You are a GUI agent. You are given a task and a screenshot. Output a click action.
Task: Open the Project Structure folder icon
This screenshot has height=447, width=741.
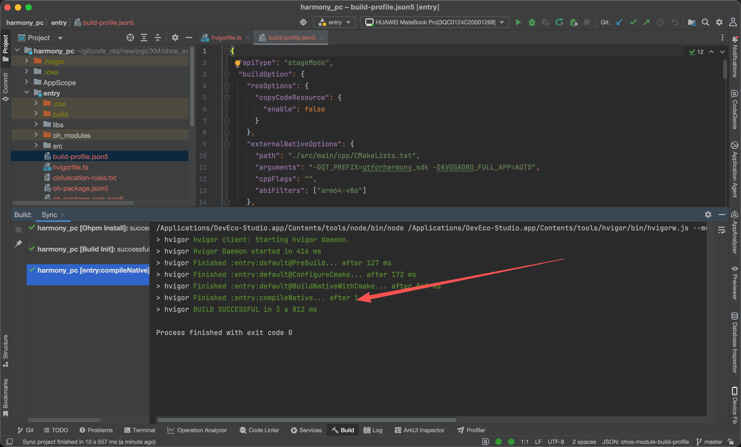[x=691, y=22]
